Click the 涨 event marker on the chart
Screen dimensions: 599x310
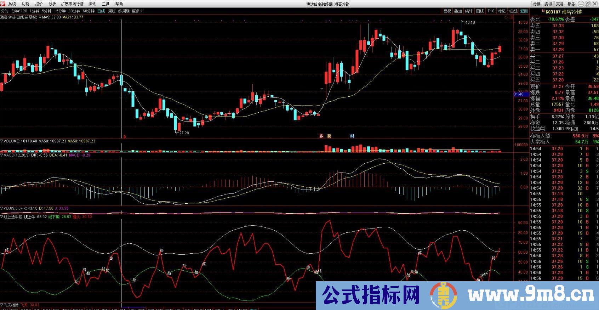(x=321, y=136)
